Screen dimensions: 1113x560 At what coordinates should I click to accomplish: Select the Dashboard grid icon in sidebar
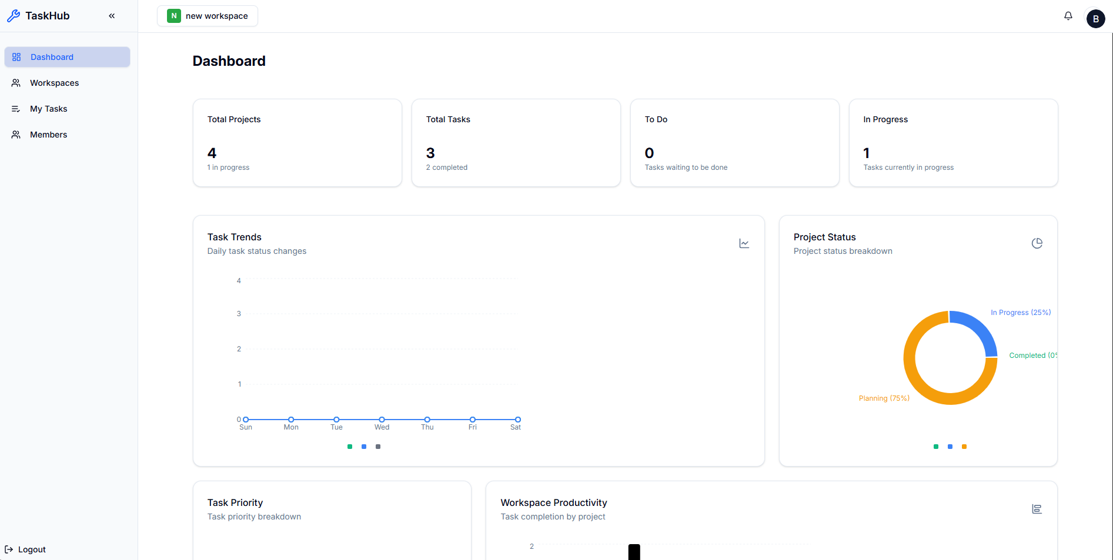point(16,56)
